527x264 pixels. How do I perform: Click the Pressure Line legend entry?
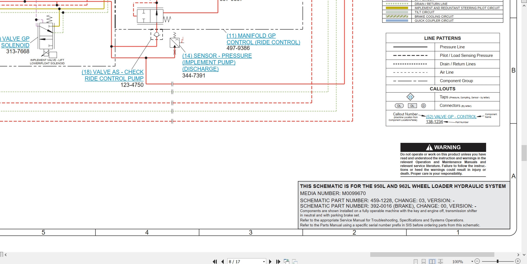pos(452,47)
